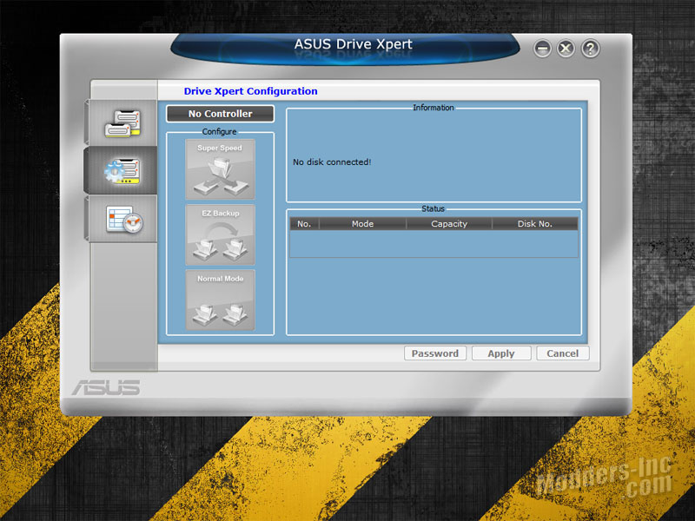Click the 'No disk connected!' message
Viewport: 695px width, 521px height.
click(332, 162)
